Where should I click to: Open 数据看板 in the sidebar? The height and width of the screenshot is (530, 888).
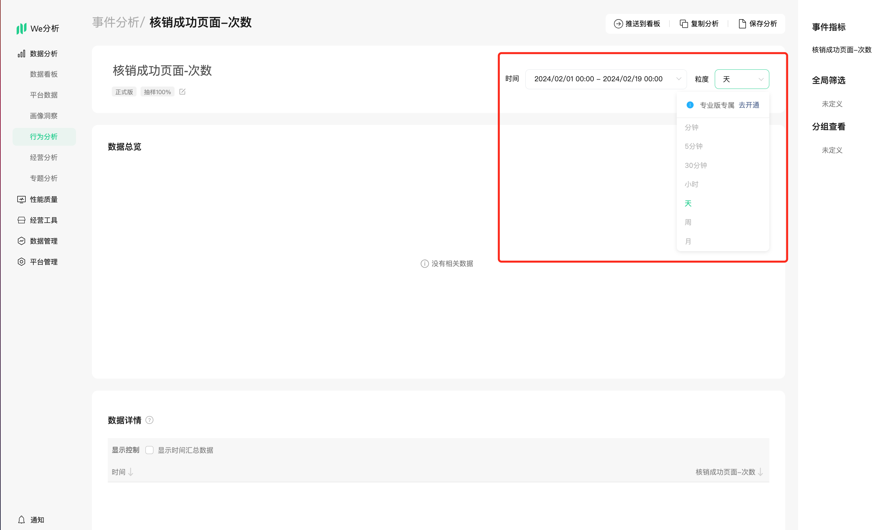44,74
